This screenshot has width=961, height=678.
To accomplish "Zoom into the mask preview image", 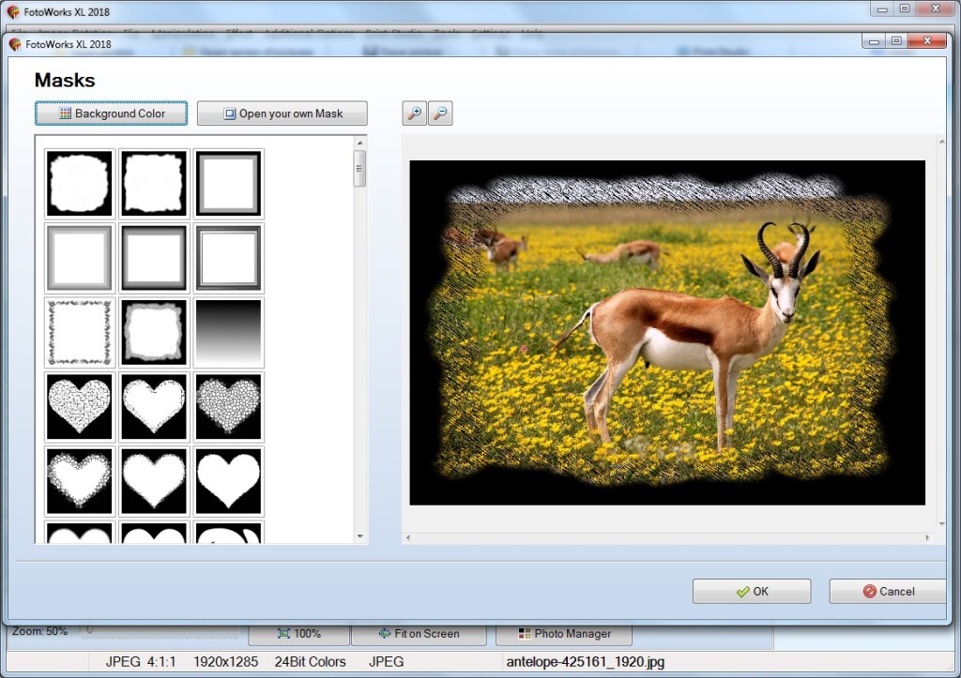I will (414, 113).
